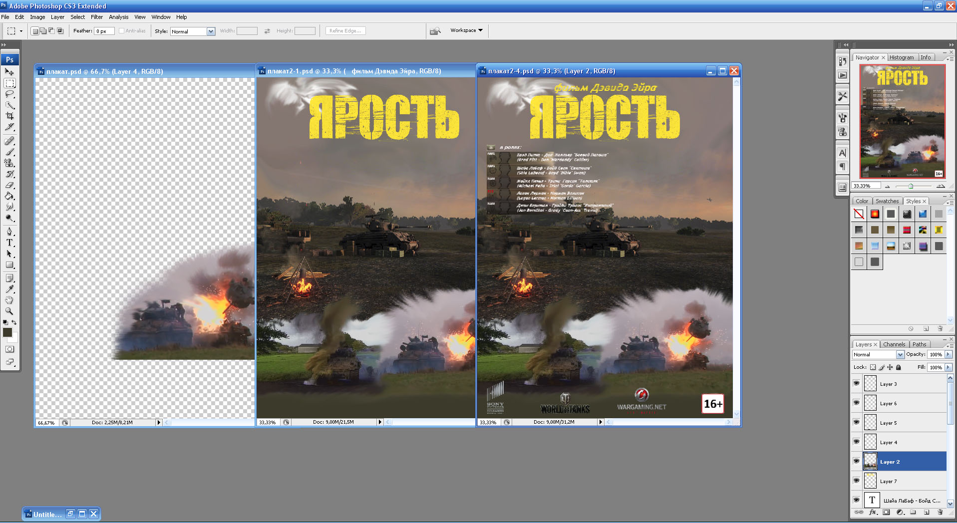Select the Zoom tool
Screen dimensions: 957x523
pos(9,311)
